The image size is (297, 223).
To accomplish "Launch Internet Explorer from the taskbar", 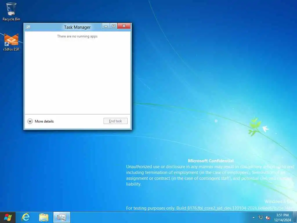I will (x=26, y=217).
